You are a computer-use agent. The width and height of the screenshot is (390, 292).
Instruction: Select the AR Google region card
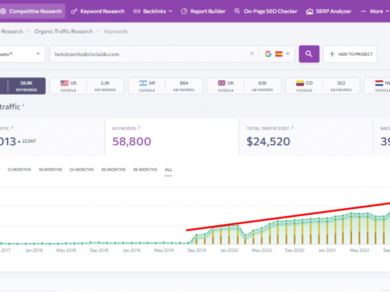tap(165, 86)
